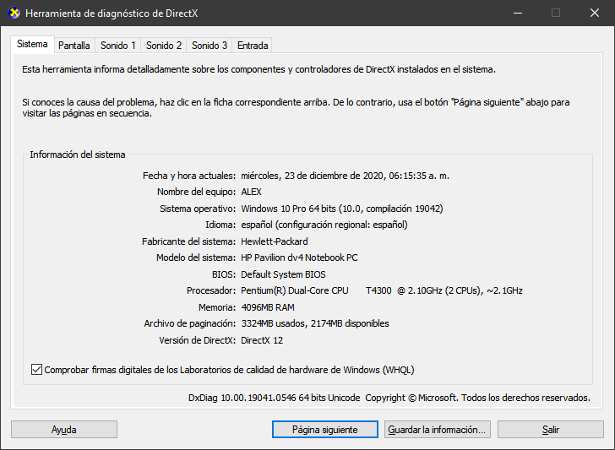Toggle the WHQL digital signatures checkbox

point(36,369)
